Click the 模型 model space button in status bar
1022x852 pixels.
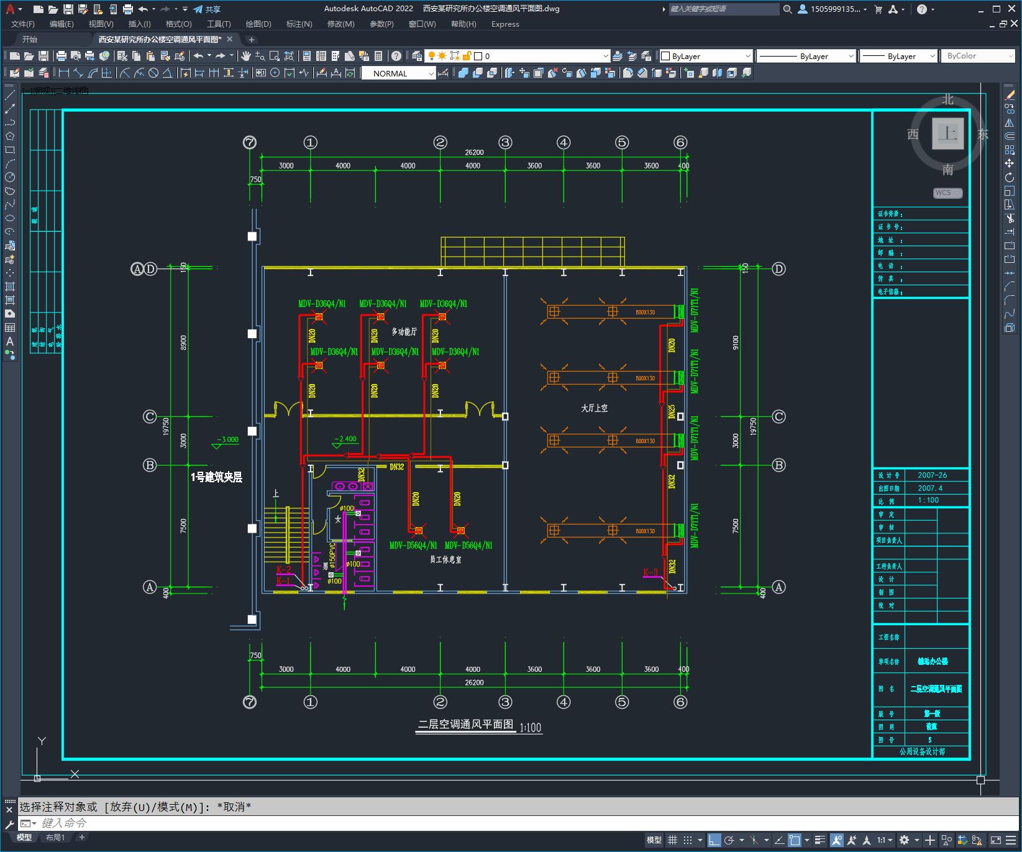tap(654, 840)
